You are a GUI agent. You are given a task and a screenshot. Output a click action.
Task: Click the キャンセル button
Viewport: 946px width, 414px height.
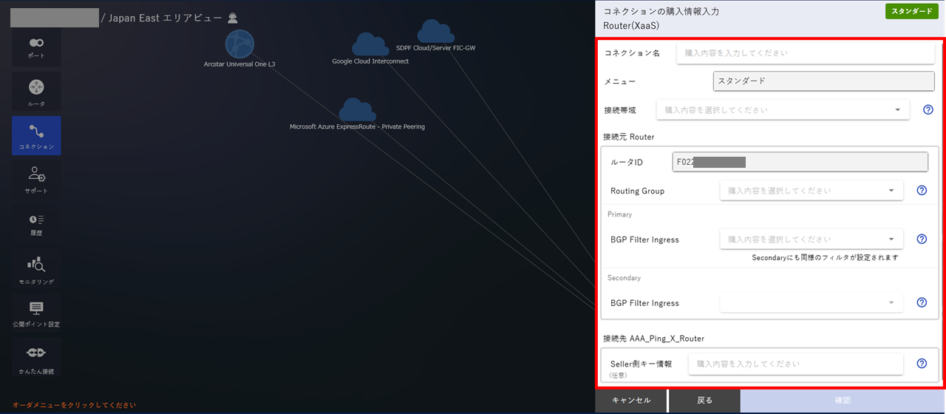pyautogui.click(x=631, y=401)
